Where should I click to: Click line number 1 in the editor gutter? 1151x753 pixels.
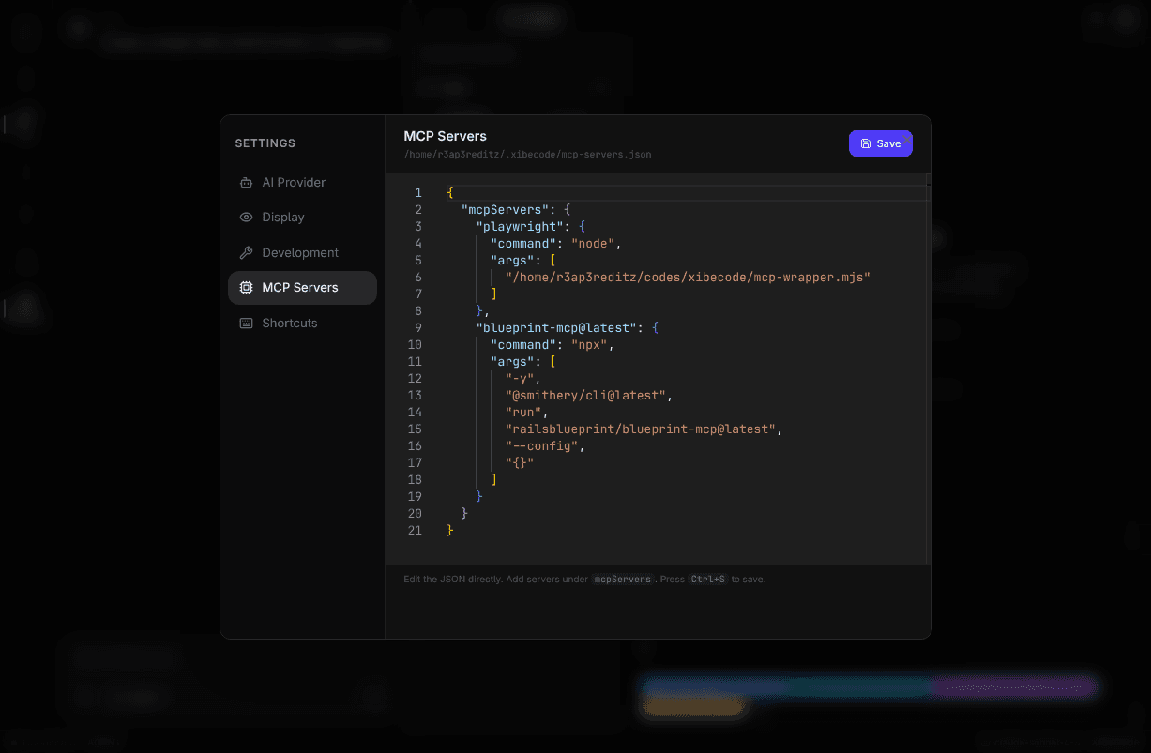pos(418,192)
